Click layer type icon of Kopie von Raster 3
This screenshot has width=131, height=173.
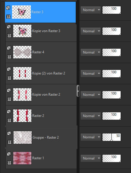coord(9,27)
